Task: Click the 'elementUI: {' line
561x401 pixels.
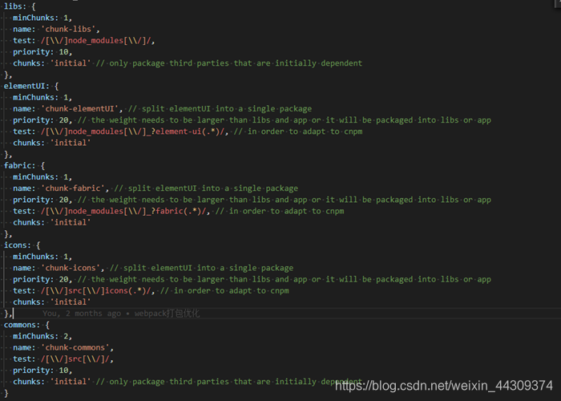Action: point(31,86)
